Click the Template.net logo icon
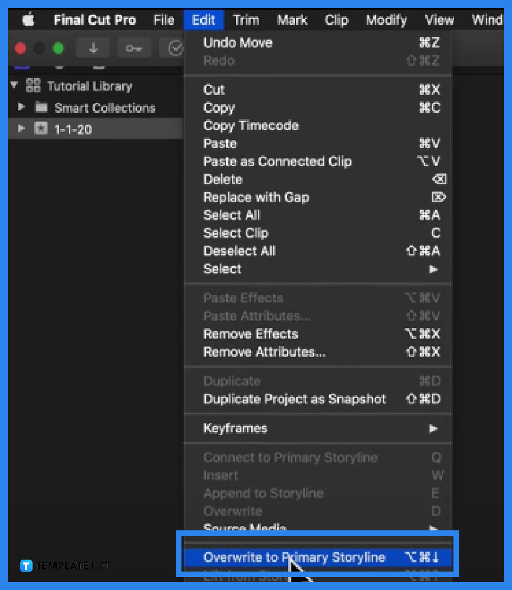This screenshot has width=512, height=590. click(25, 566)
